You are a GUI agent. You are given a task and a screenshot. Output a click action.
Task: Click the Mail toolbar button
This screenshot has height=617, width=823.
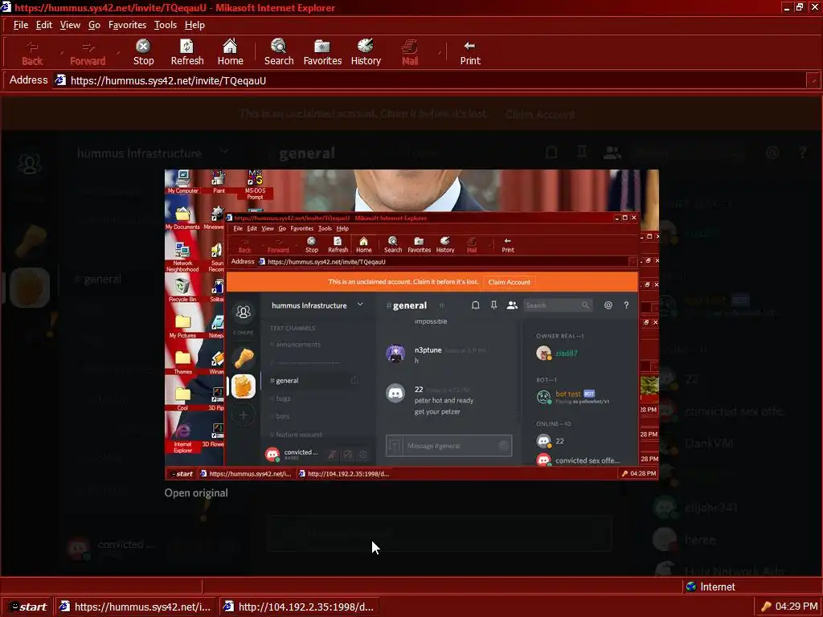point(409,52)
